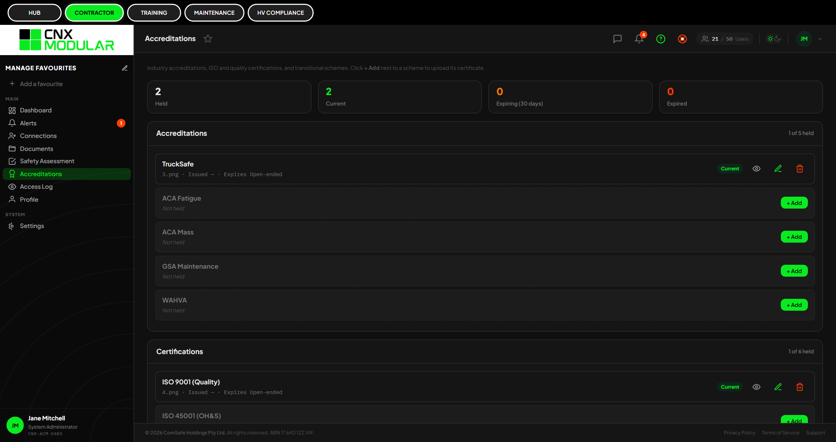The width and height of the screenshot is (836, 442).
Task: Favourite the Accreditations page star
Action: click(x=208, y=39)
